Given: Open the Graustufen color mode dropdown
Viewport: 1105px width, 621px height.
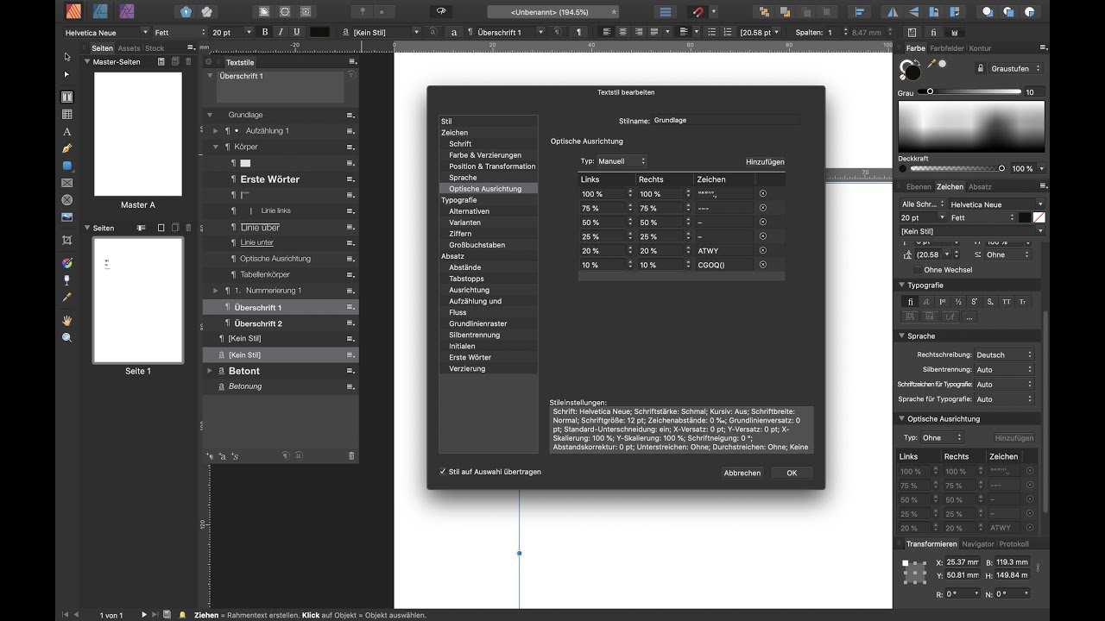Looking at the screenshot, I should pos(1015,68).
